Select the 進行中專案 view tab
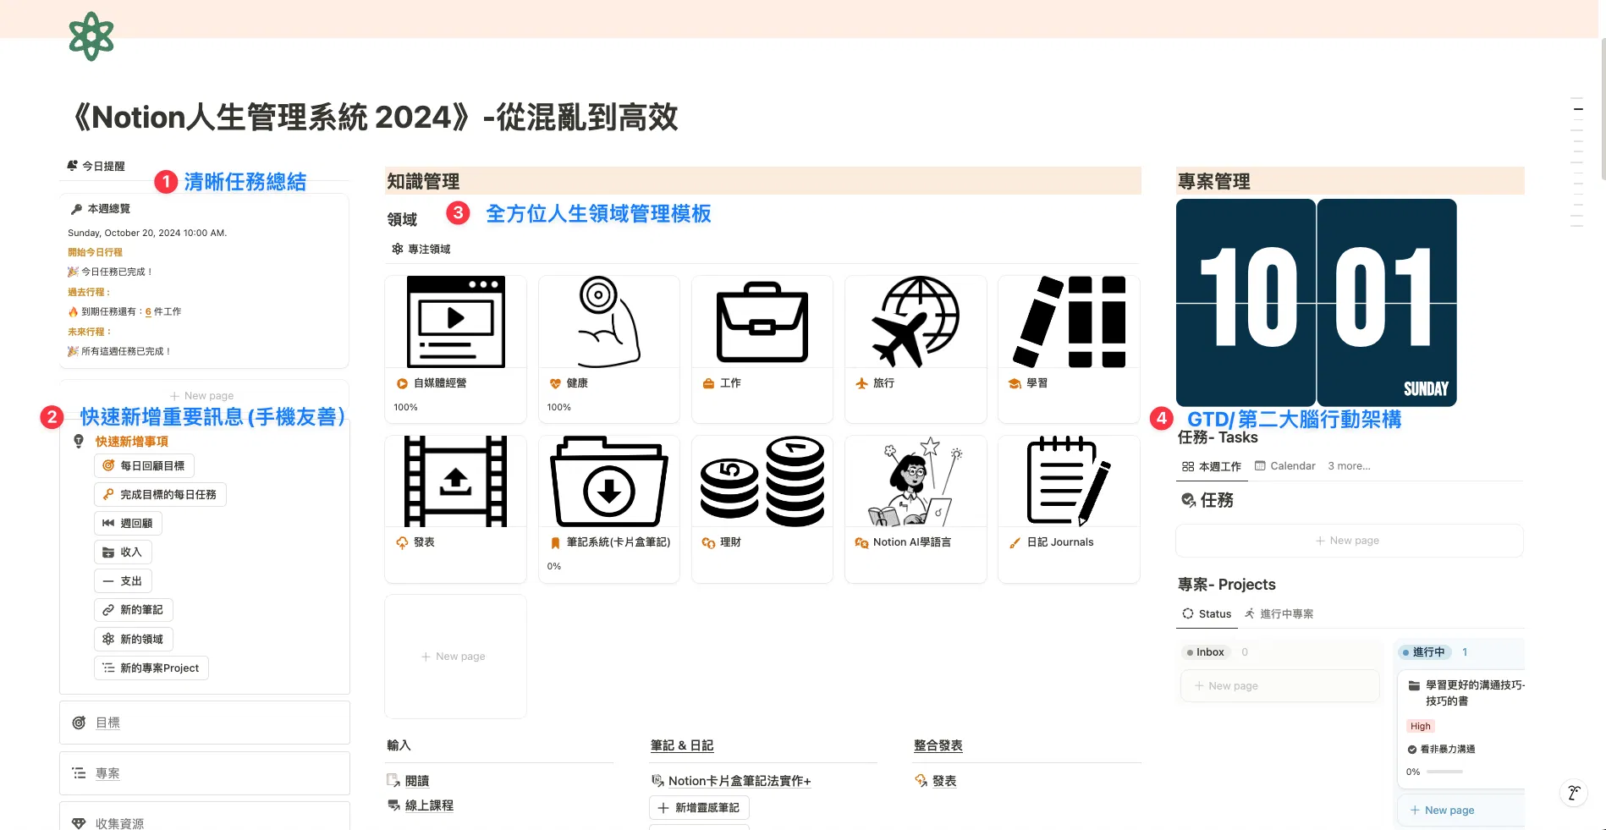The image size is (1606, 830). click(x=1279, y=614)
